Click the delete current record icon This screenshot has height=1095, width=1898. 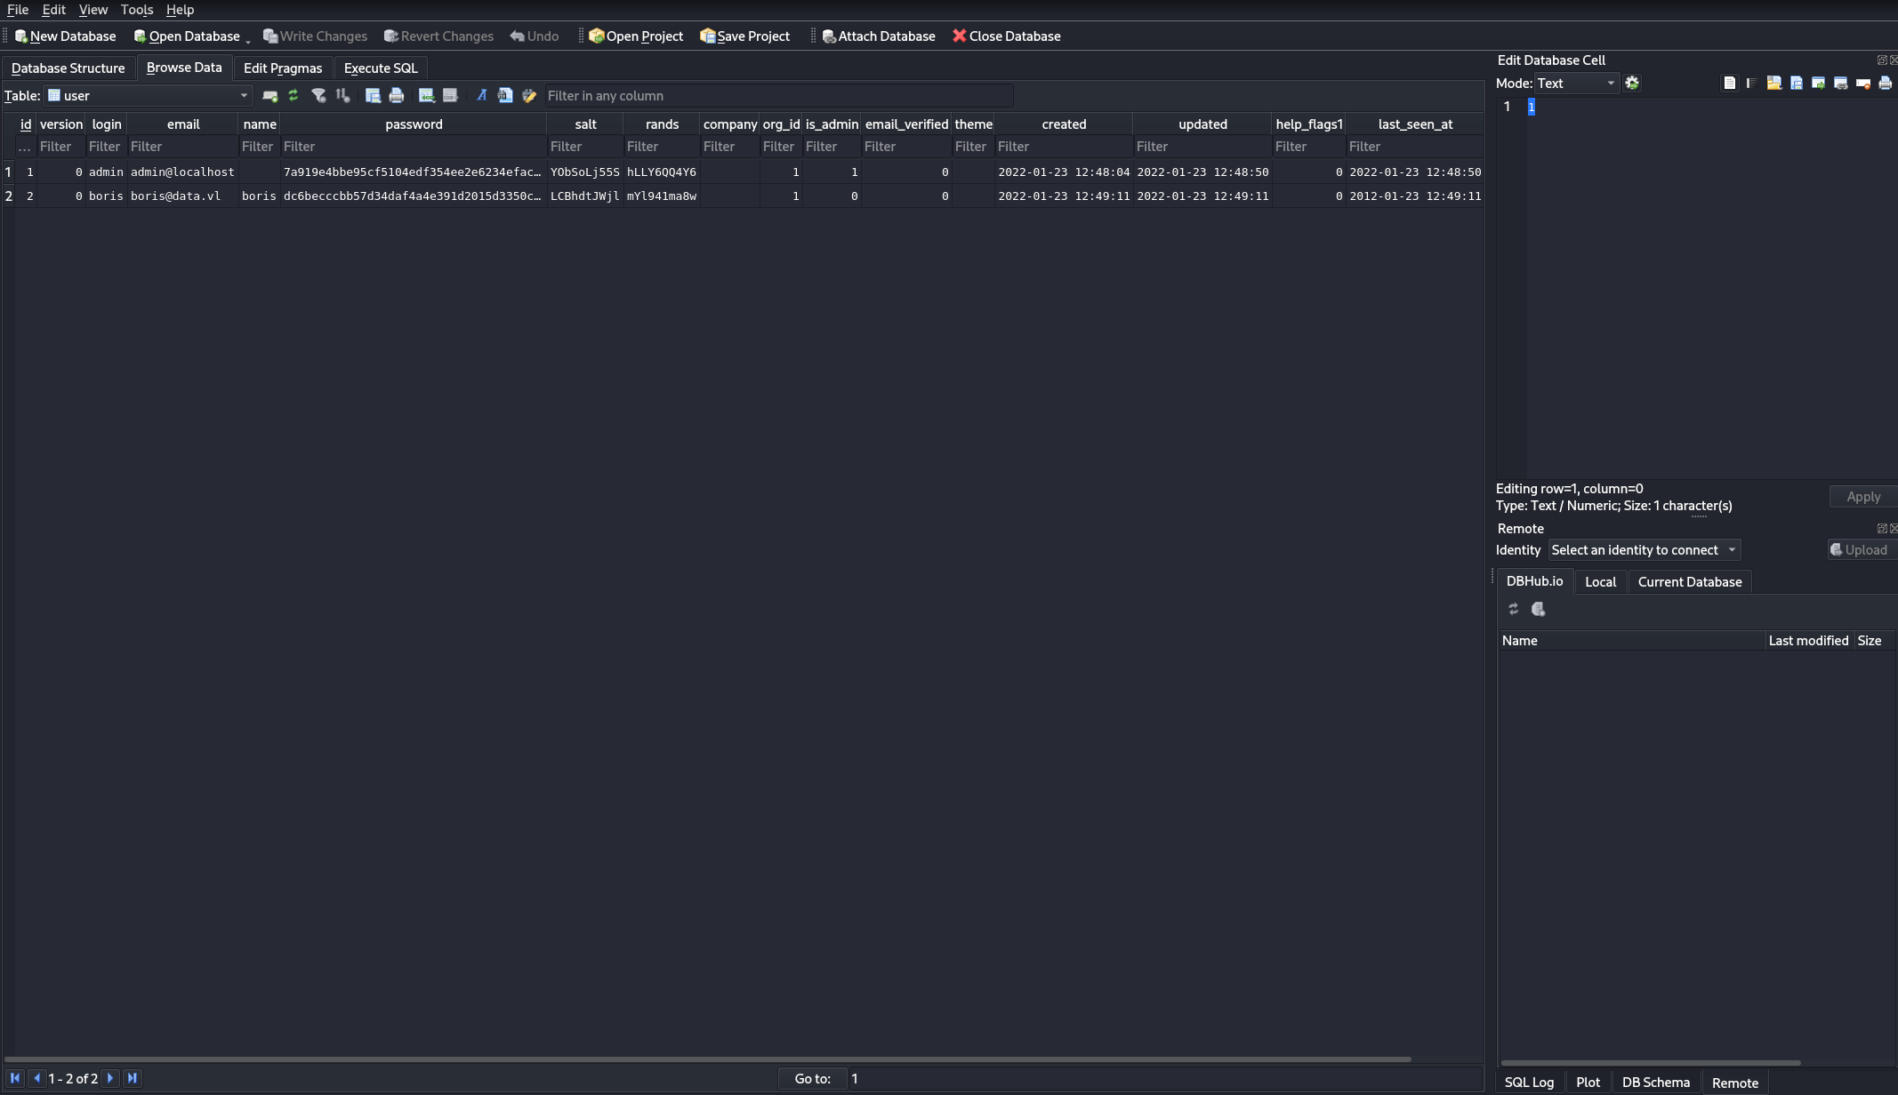point(450,95)
